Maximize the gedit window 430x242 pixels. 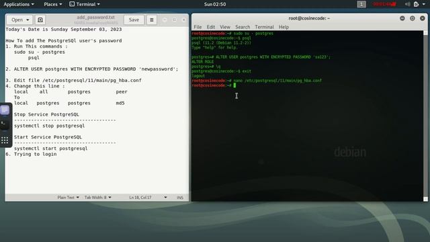pos(174,19)
